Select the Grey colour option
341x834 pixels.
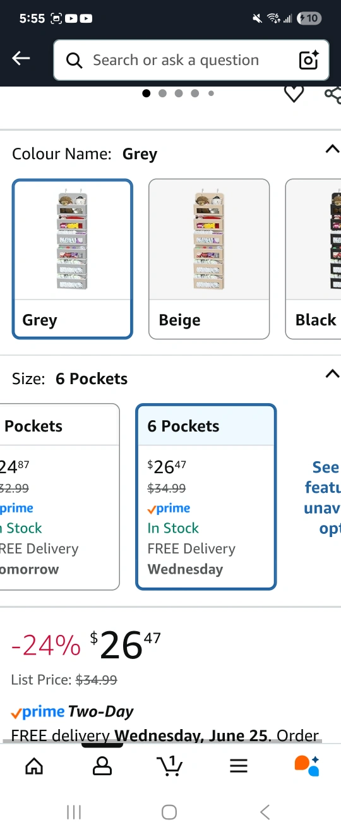pos(73,259)
